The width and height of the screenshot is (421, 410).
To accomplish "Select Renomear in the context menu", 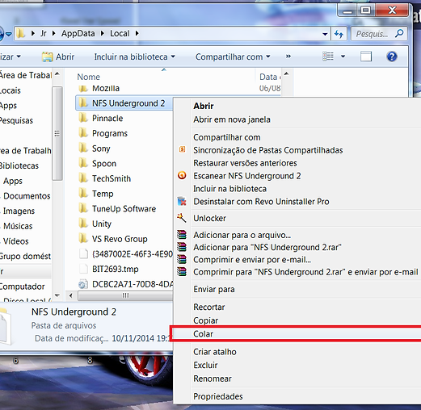I will coord(297,379).
